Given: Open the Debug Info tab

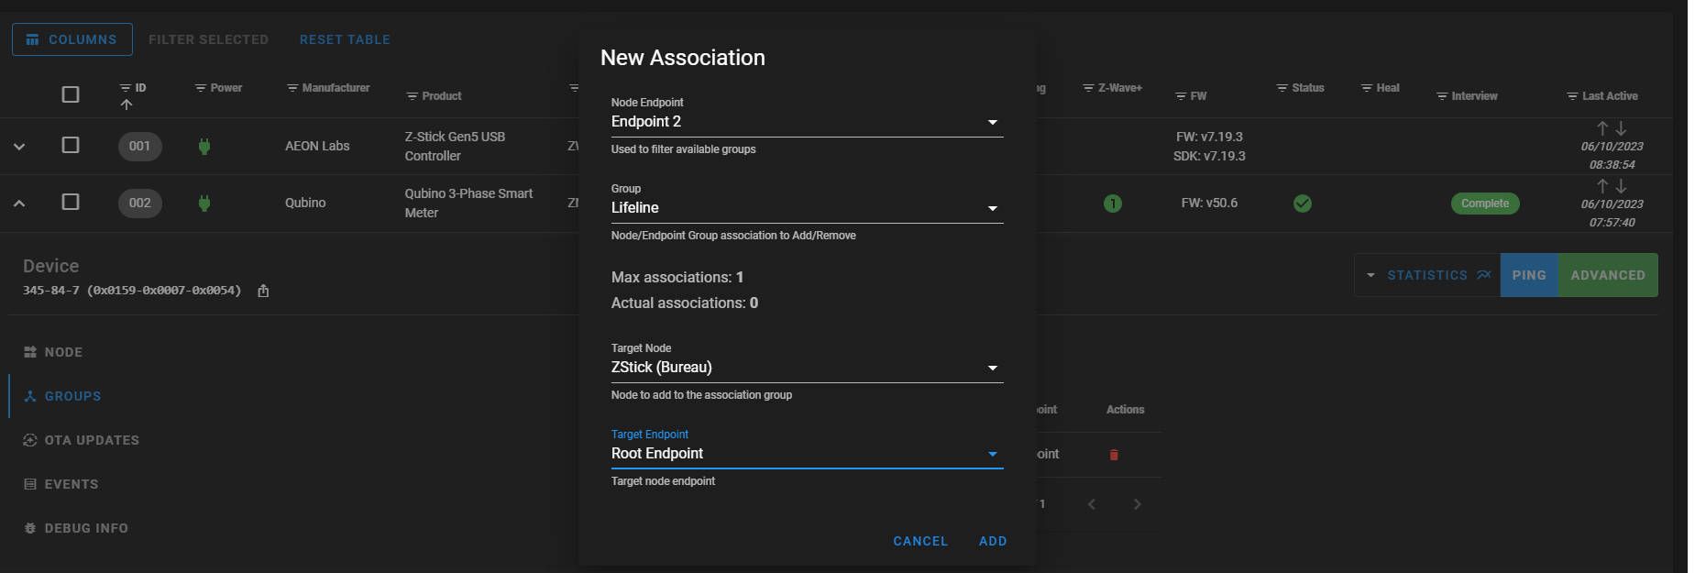Looking at the screenshot, I should [86, 528].
